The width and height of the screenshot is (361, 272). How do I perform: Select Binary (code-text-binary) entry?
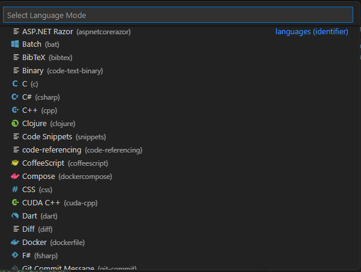coord(180,71)
